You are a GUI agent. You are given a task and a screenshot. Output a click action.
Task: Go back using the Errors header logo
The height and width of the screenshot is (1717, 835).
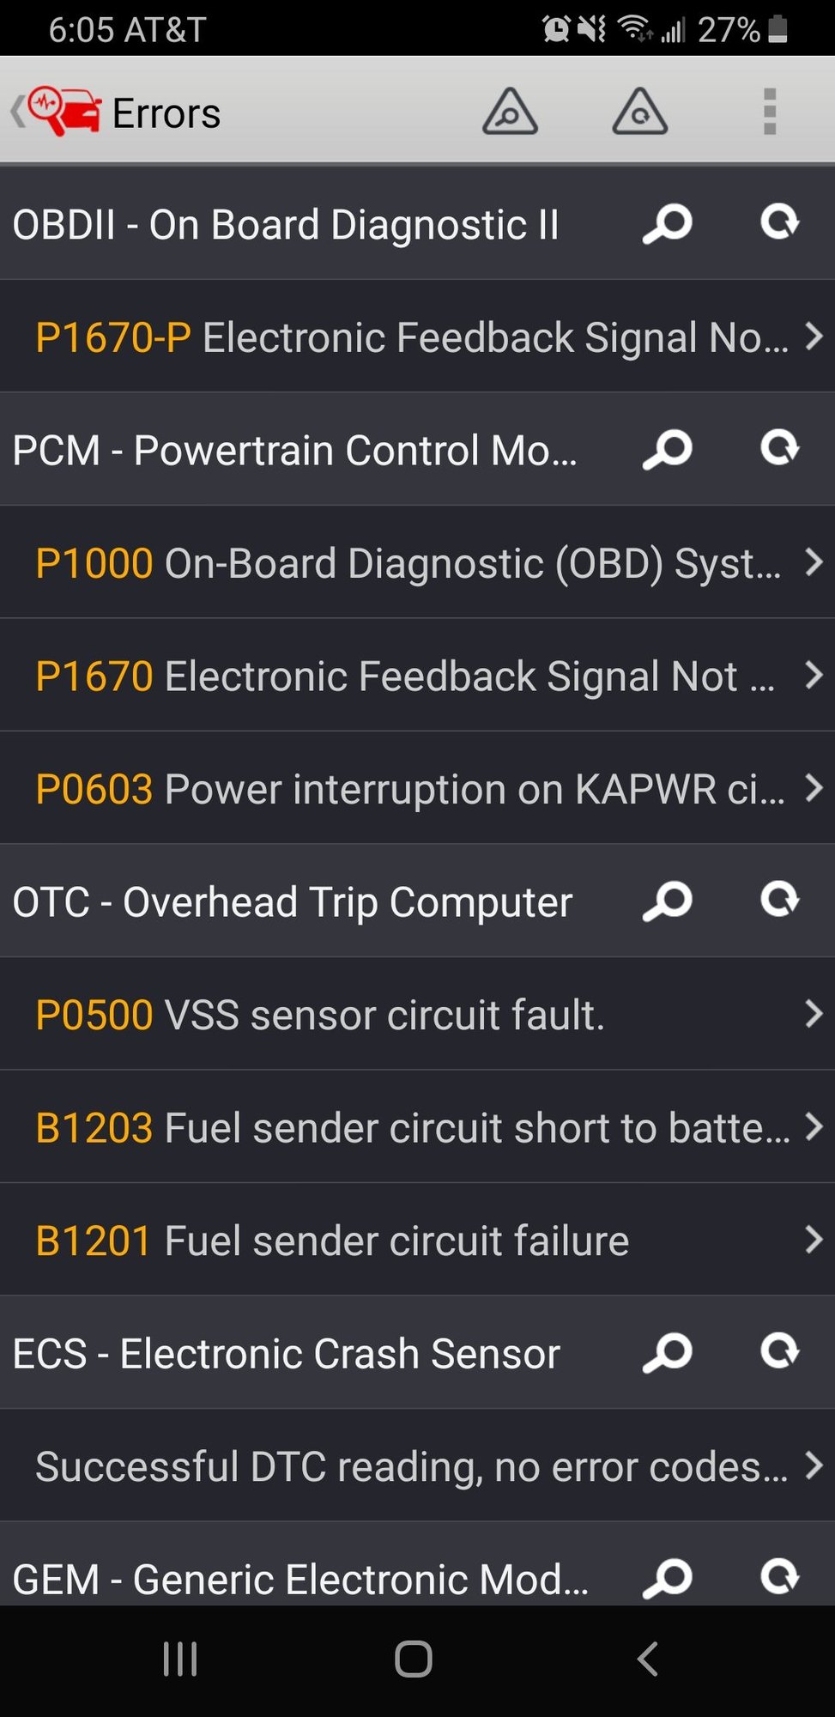[x=60, y=112]
